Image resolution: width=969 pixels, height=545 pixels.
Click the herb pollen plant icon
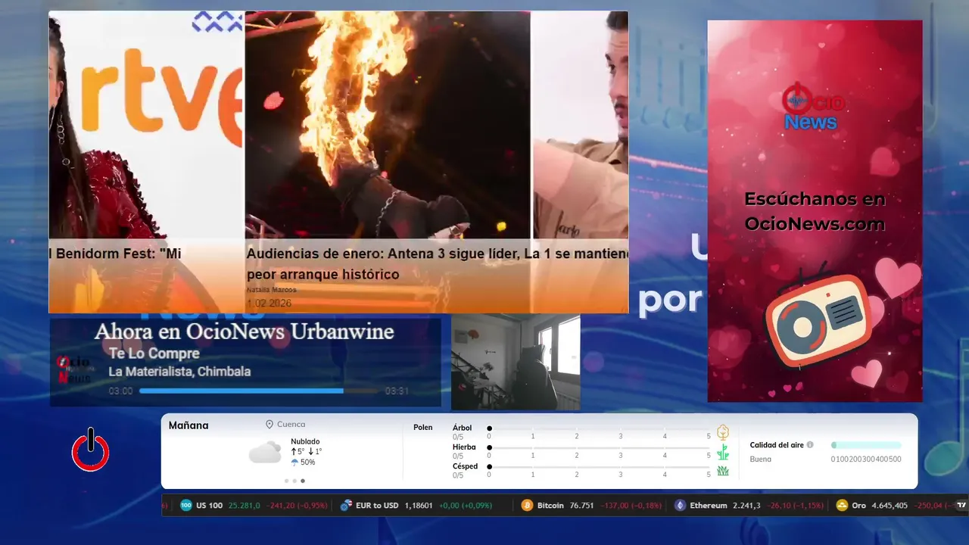pyautogui.click(x=723, y=452)
